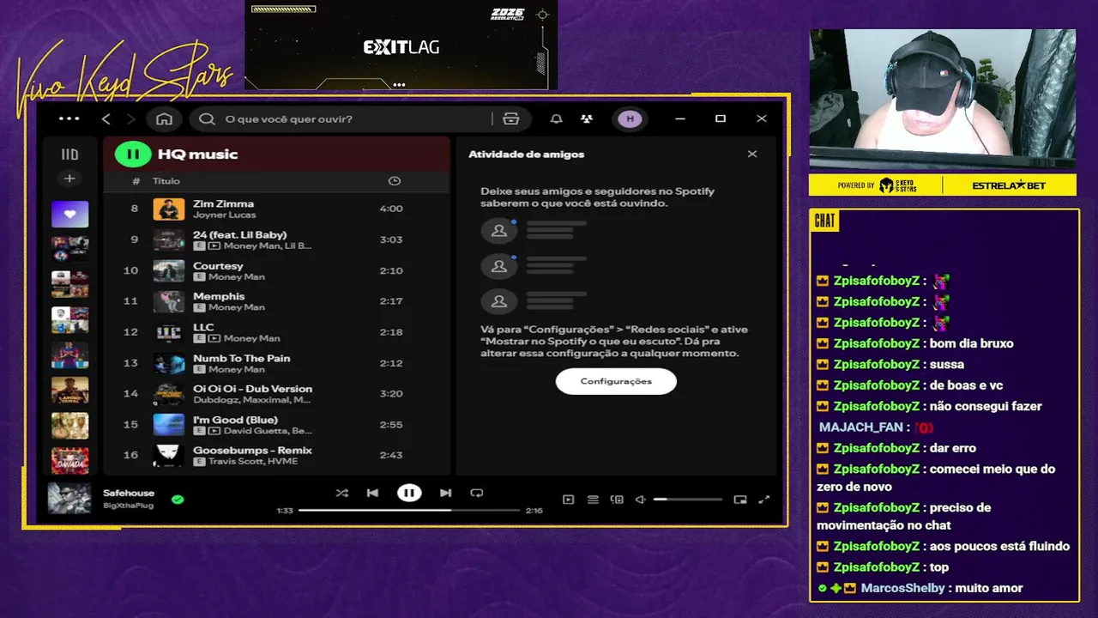Click the album cover of 'Zim Zimma'
The width and height of the screenshot is (1098, 618).
point(169,209)
